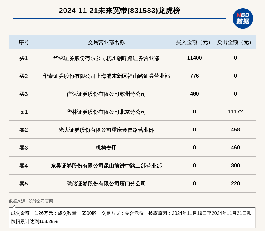Select 信达证券股份有限公司苏州分公司
Image resolution: width=265 pixels, height=231 pixels.
click(106, 94)
